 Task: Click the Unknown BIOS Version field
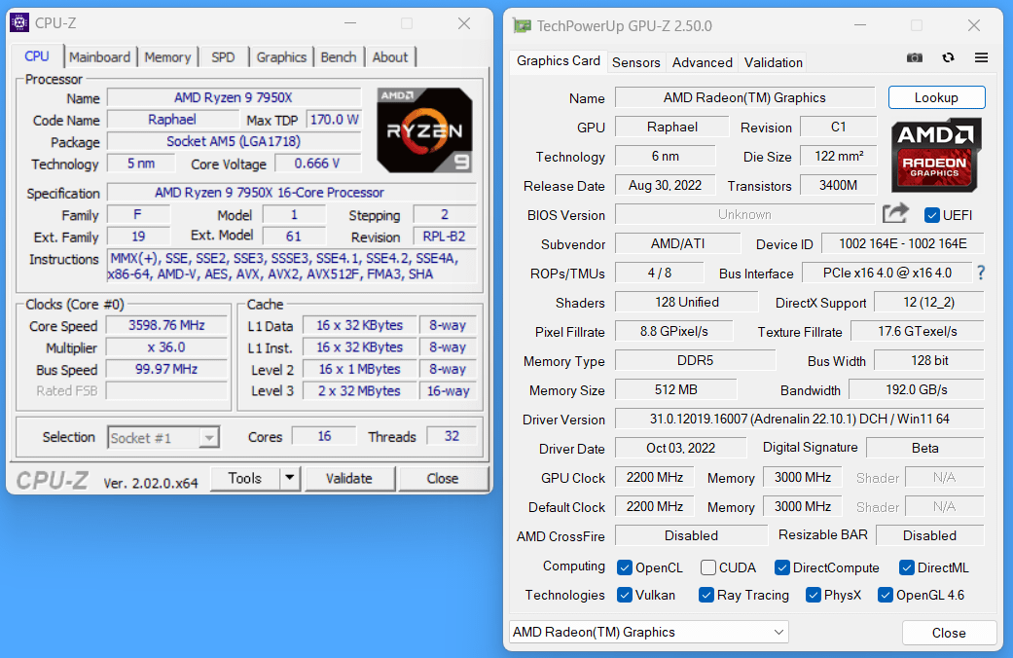[744, 214]
